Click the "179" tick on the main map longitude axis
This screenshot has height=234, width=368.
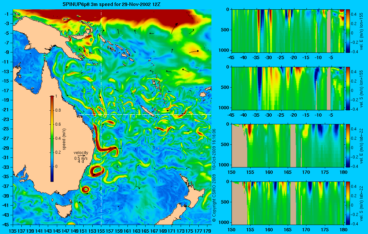coord(207,231)
